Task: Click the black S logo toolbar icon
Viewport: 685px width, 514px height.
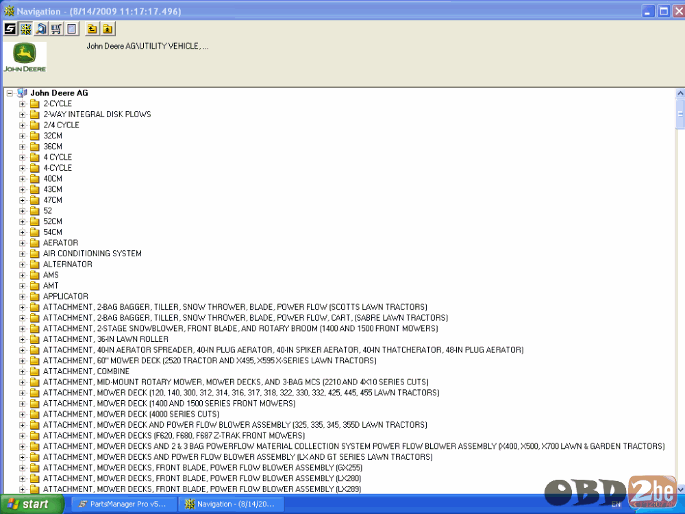Action: click(x=10, y=29)
